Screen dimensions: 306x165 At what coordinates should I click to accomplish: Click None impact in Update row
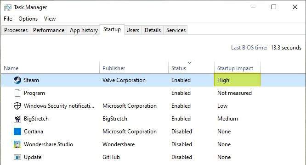tap(224, 157)
